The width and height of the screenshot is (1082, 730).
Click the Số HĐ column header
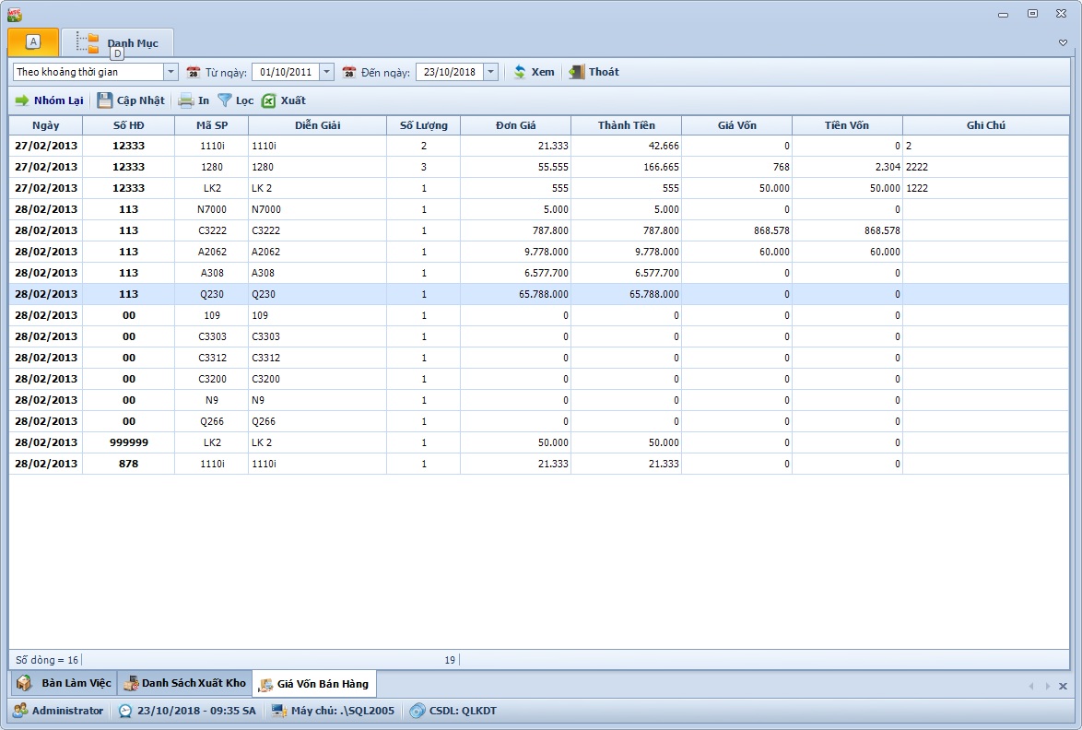click(128, 125)
